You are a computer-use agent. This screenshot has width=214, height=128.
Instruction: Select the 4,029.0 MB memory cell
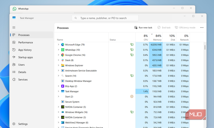pos(156,45)
